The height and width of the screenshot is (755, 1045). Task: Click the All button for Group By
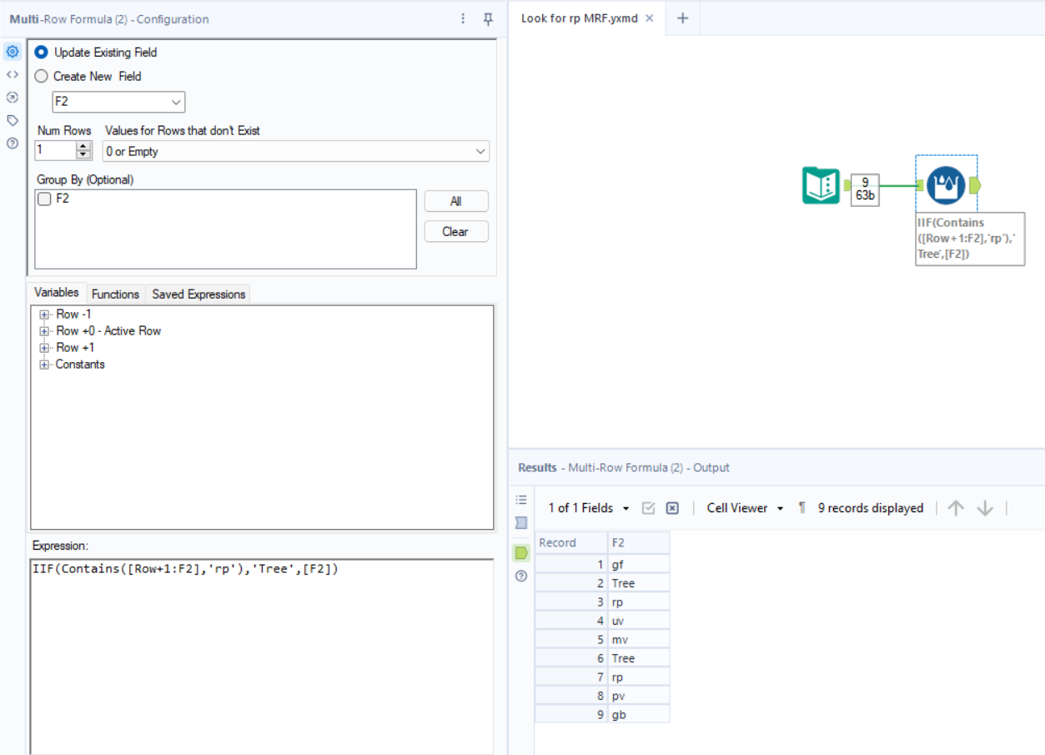[455, 201]
